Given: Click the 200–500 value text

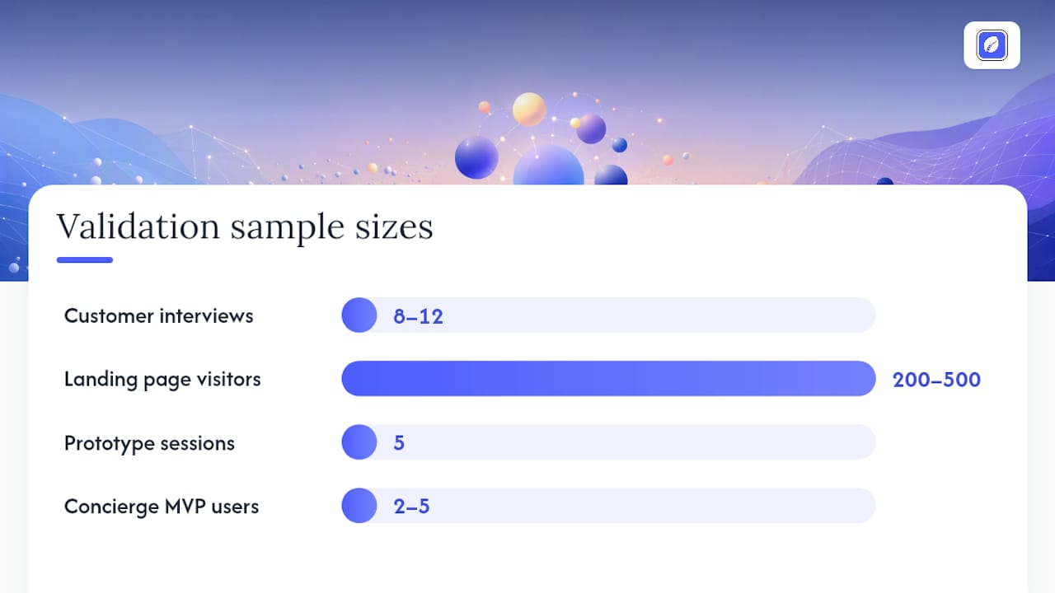Looking at the screenshot, I should [x=937, y=380].
